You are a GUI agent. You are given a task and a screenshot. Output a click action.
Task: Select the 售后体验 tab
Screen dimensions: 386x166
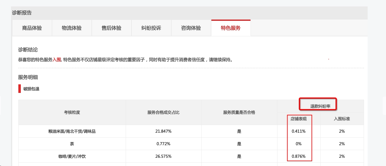click(111, 28)
